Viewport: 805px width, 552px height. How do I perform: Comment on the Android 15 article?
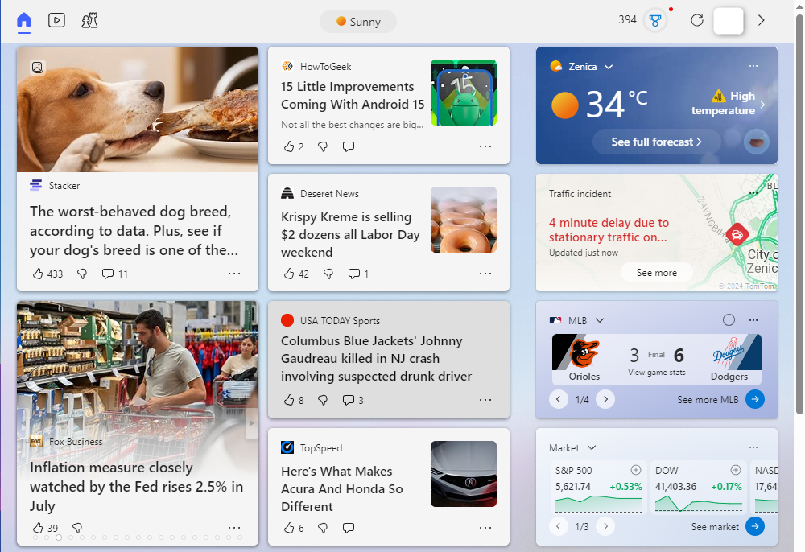[x=349, y=146]
